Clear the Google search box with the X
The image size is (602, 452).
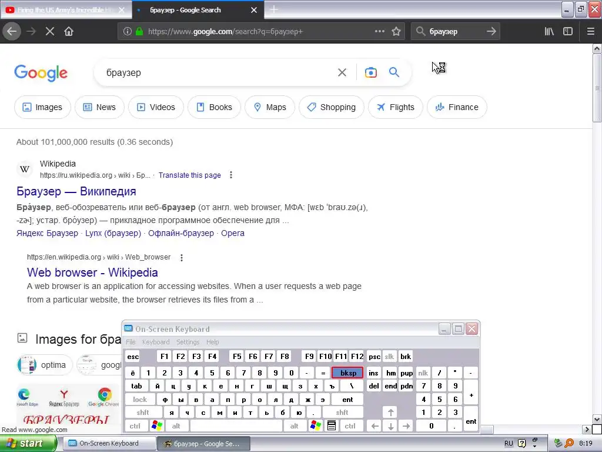[x=342, y=72]
